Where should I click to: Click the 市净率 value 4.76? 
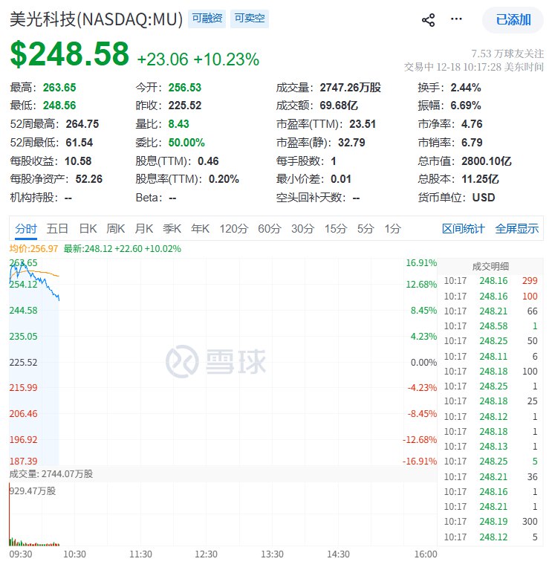pyautogui.click(x=472, y=124)
